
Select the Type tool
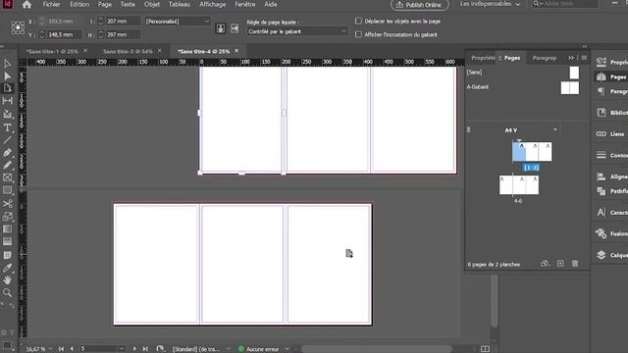(7, 127)
